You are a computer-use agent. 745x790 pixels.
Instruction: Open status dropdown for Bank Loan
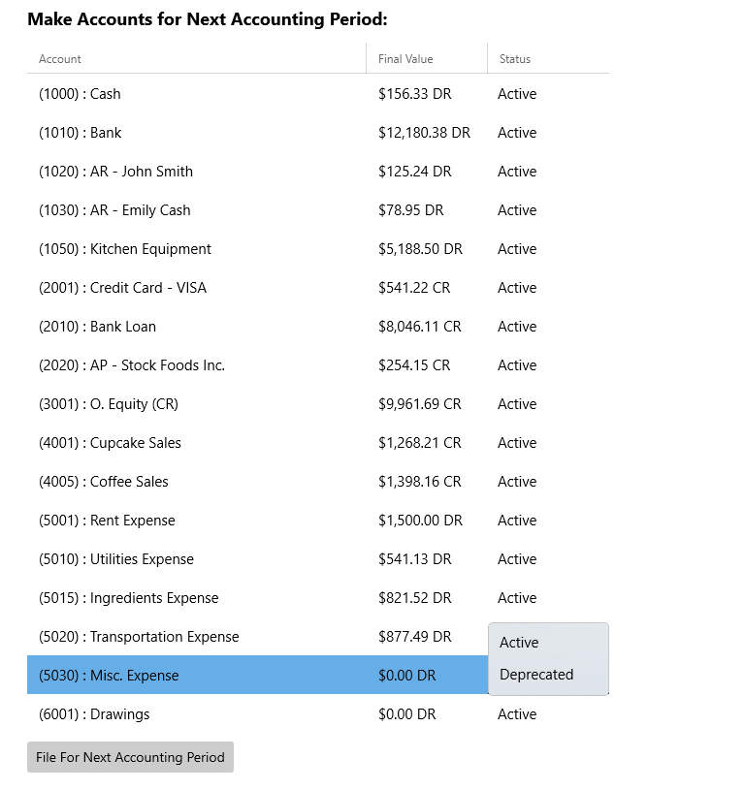tap(548, 327)
